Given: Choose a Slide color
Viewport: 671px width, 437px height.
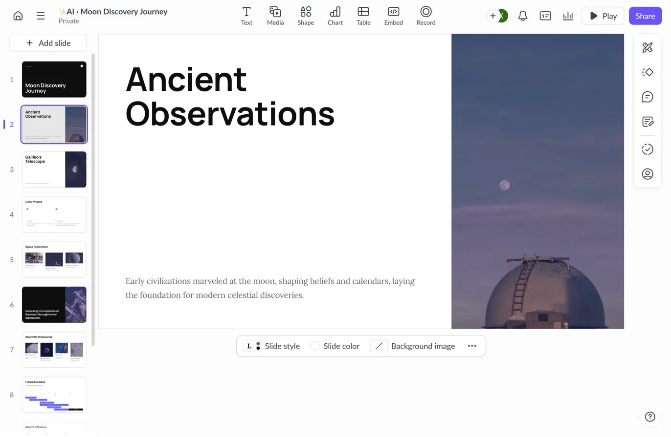Looking at the screenshot, I should click(x=335, y=346).
